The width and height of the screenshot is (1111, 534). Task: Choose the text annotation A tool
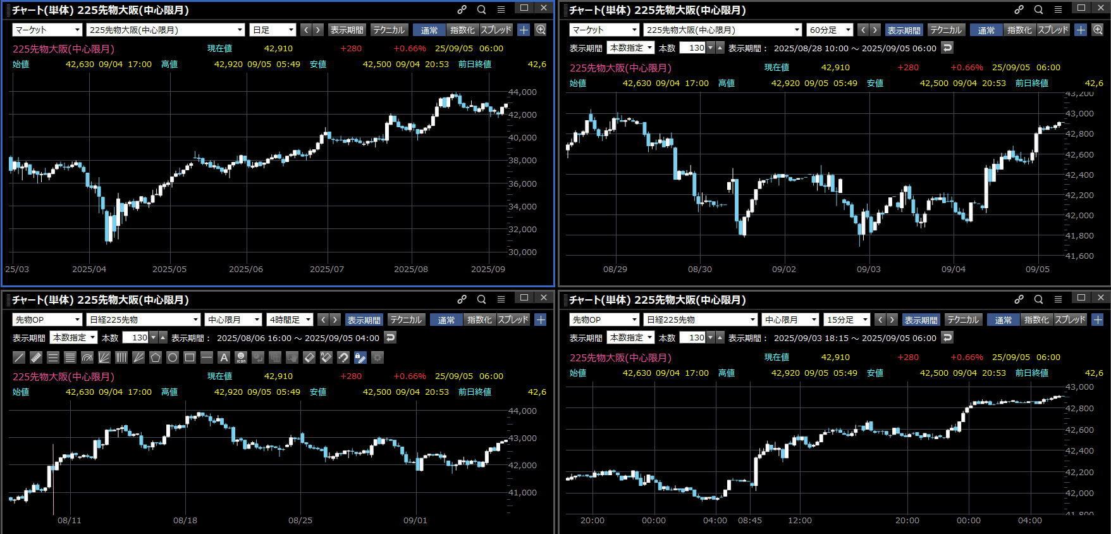(223, 357)
